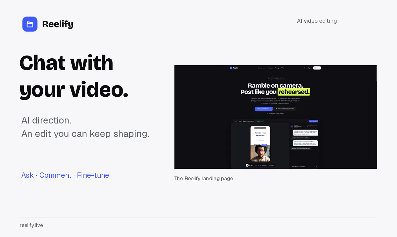Viewport: 397px width, 237px height.
Task: Click the white "Start free" button
Action: point(317,68)
